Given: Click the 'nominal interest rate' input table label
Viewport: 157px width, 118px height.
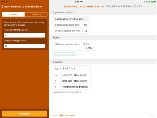Looking at the screenshot, I should pyautogui.click(x=67, y=25).
